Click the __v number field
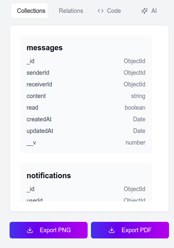 (x=86, y=142)
